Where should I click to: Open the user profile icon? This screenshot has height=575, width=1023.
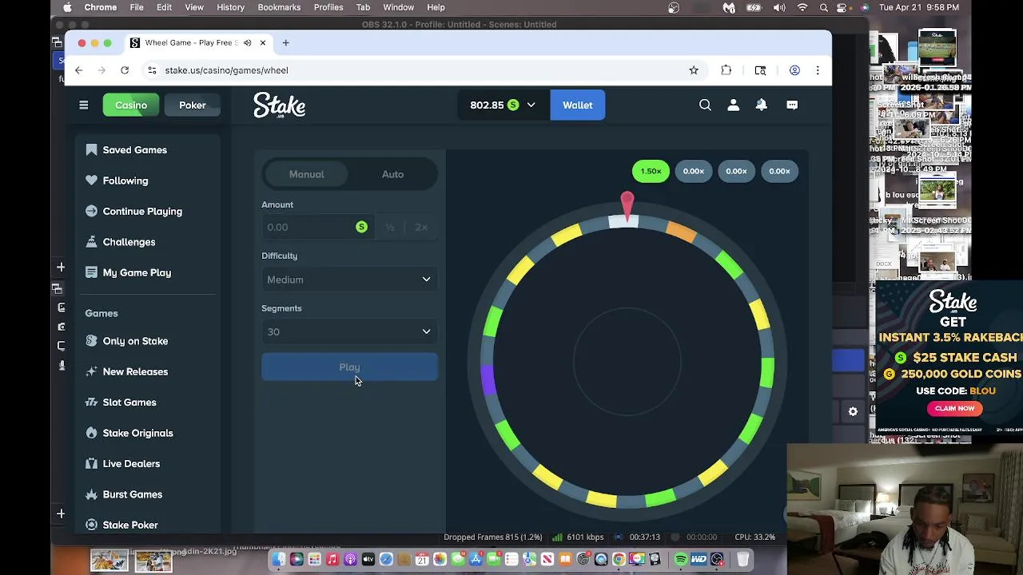pyautogui.click(x=733, y=105)
